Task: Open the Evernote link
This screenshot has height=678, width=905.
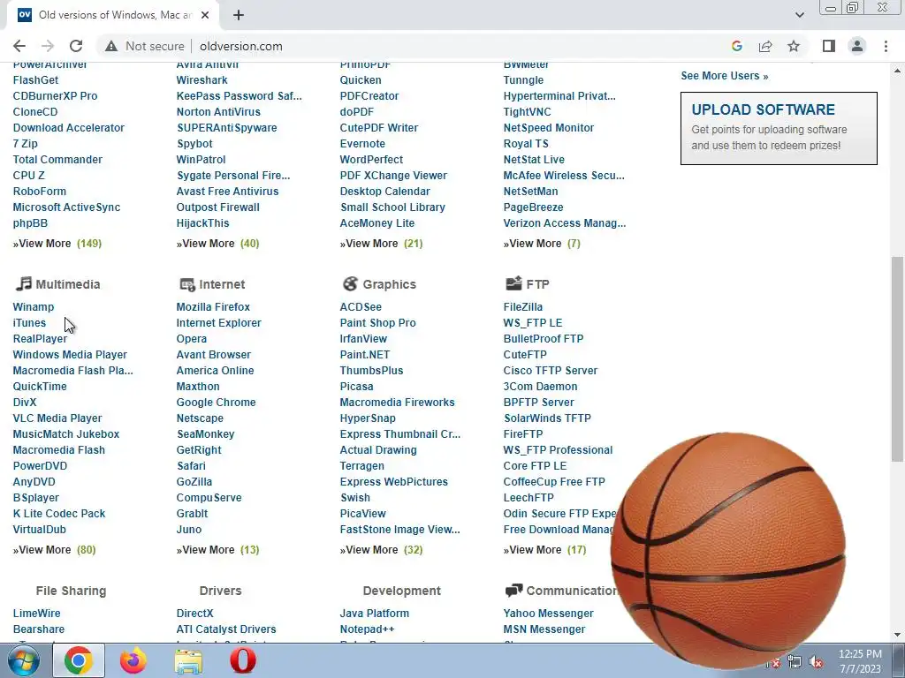Action: coord(362,144)
